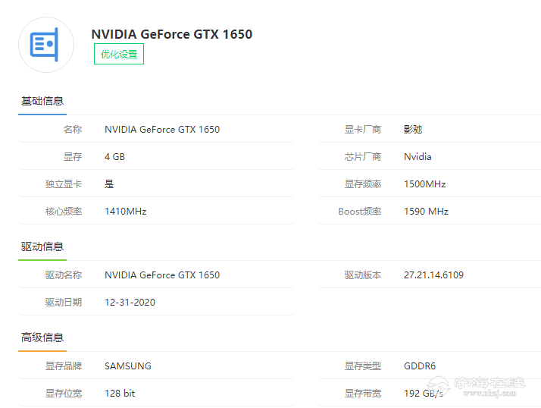
Task: Click the NVIDIA GeForce GTX 1650 title
Action: click(x=172, y=34)
